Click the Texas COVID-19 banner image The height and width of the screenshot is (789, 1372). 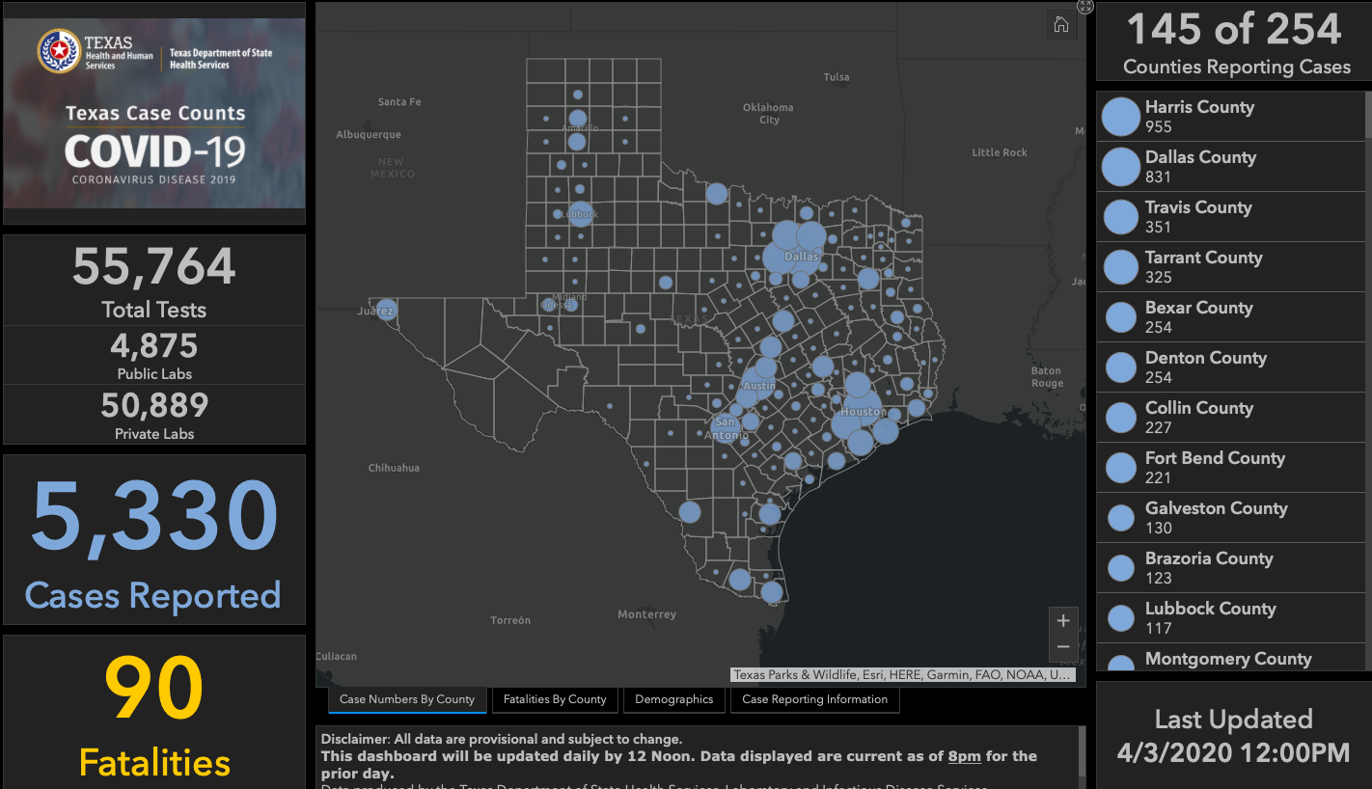(x=154, y=113)
